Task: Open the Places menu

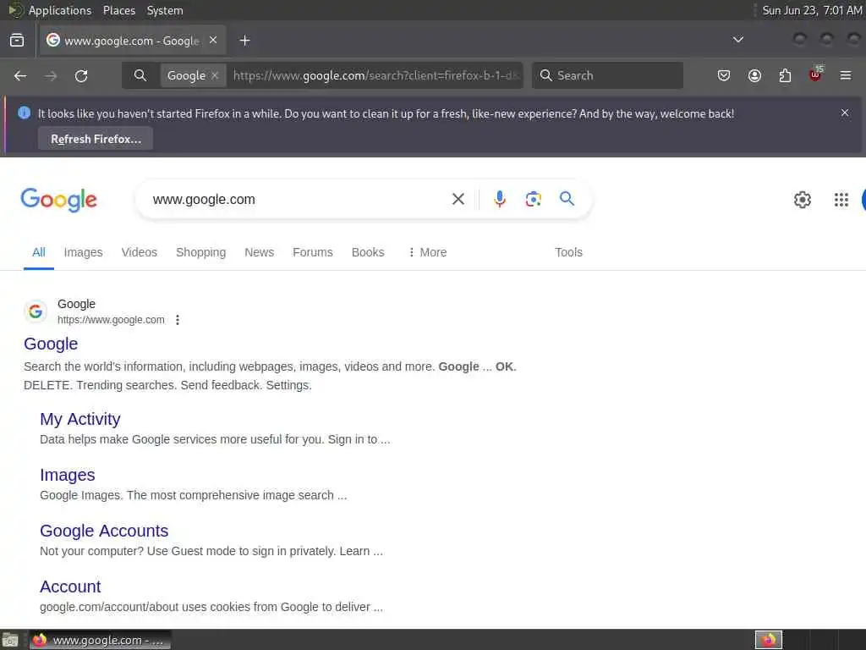Action: pos(119,10)
